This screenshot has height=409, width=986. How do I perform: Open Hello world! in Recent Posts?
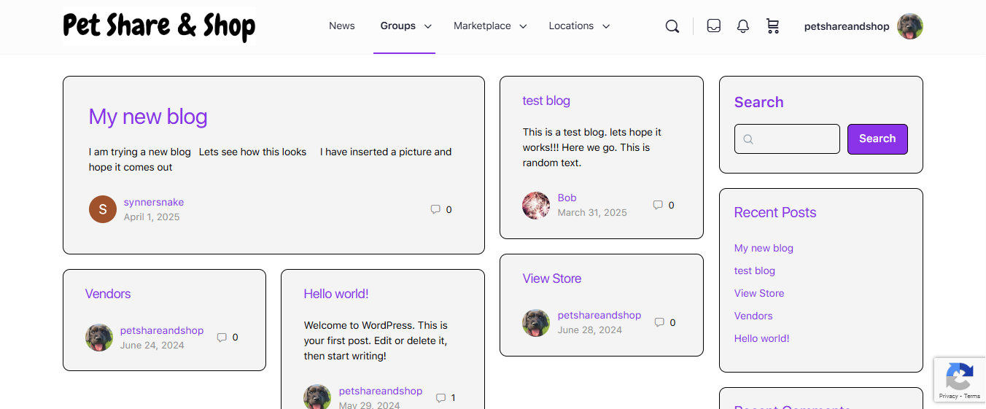coord(762,338)
